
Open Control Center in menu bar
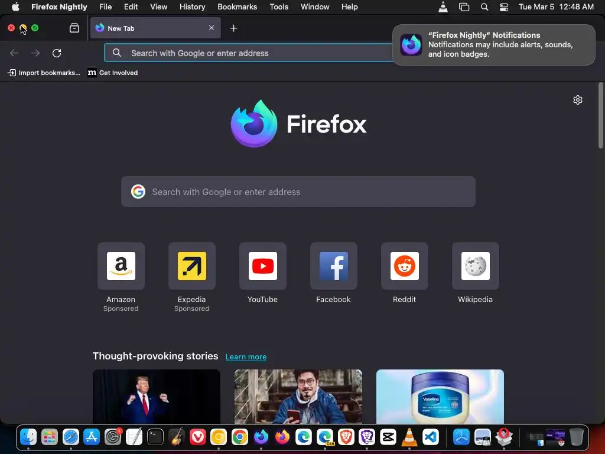coord(504,7)
